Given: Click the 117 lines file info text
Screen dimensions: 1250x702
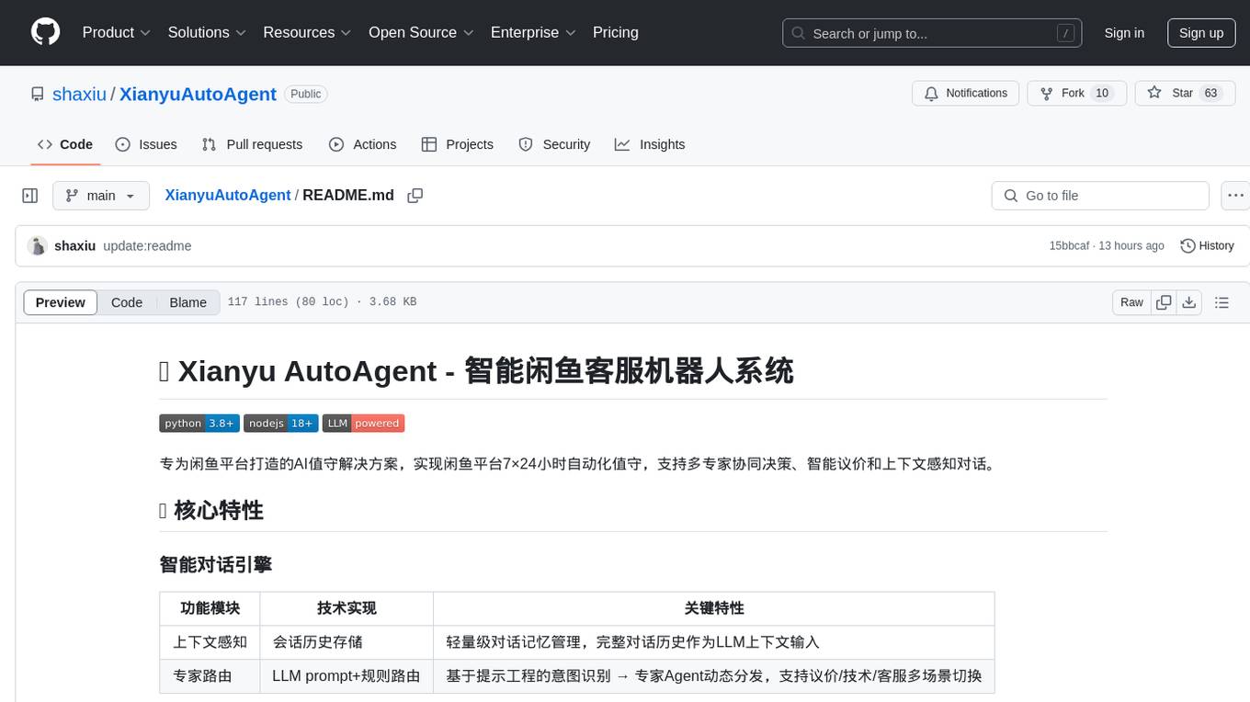Looking at the screenshot, I should tap(322, 302).
